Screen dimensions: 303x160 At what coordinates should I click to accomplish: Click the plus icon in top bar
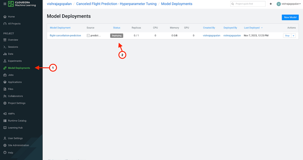point(271,4)
